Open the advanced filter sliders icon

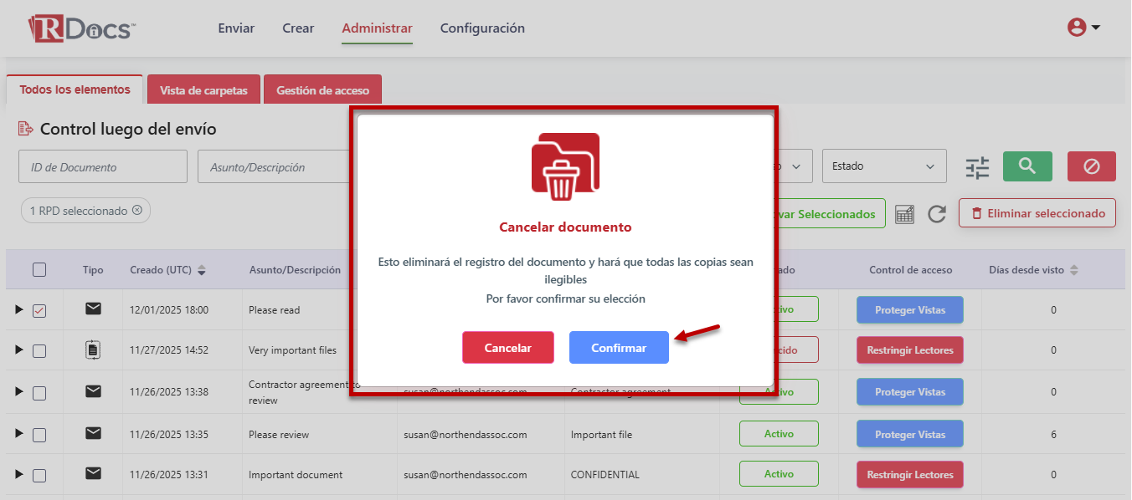pos(977,168)
